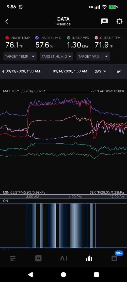Tap the MAX 76.7°F/63.6%/1.38kPa label

pos(24,91)
